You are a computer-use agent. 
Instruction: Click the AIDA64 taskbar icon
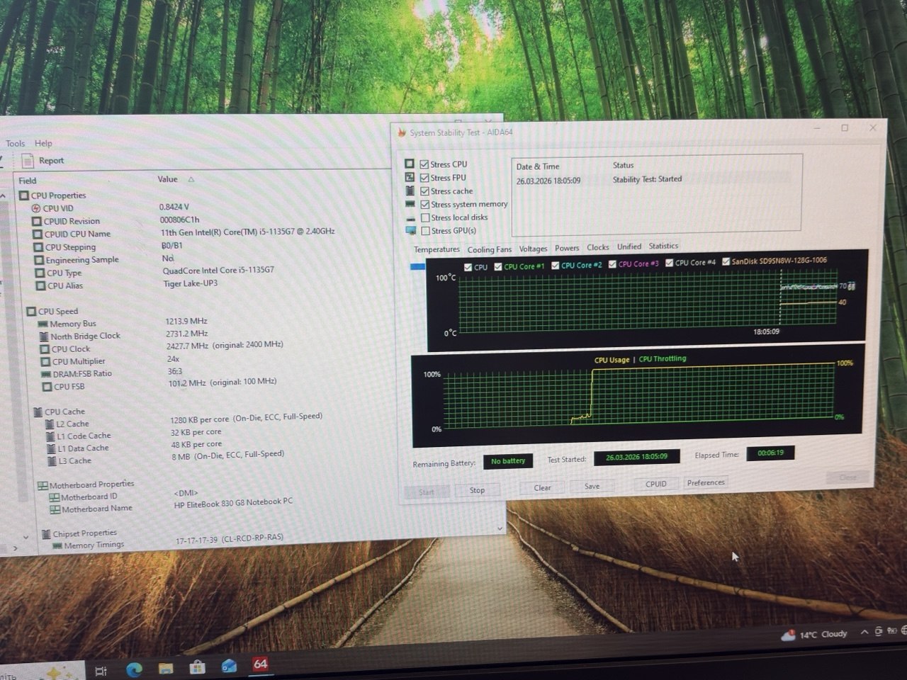pyautogui.click(x=261, y=664)
